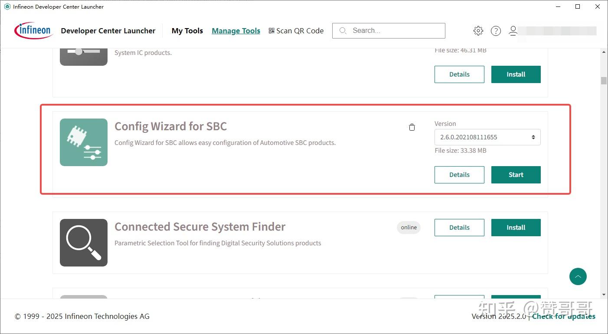
Task: Install the System IC products tool
Action: 516,74
